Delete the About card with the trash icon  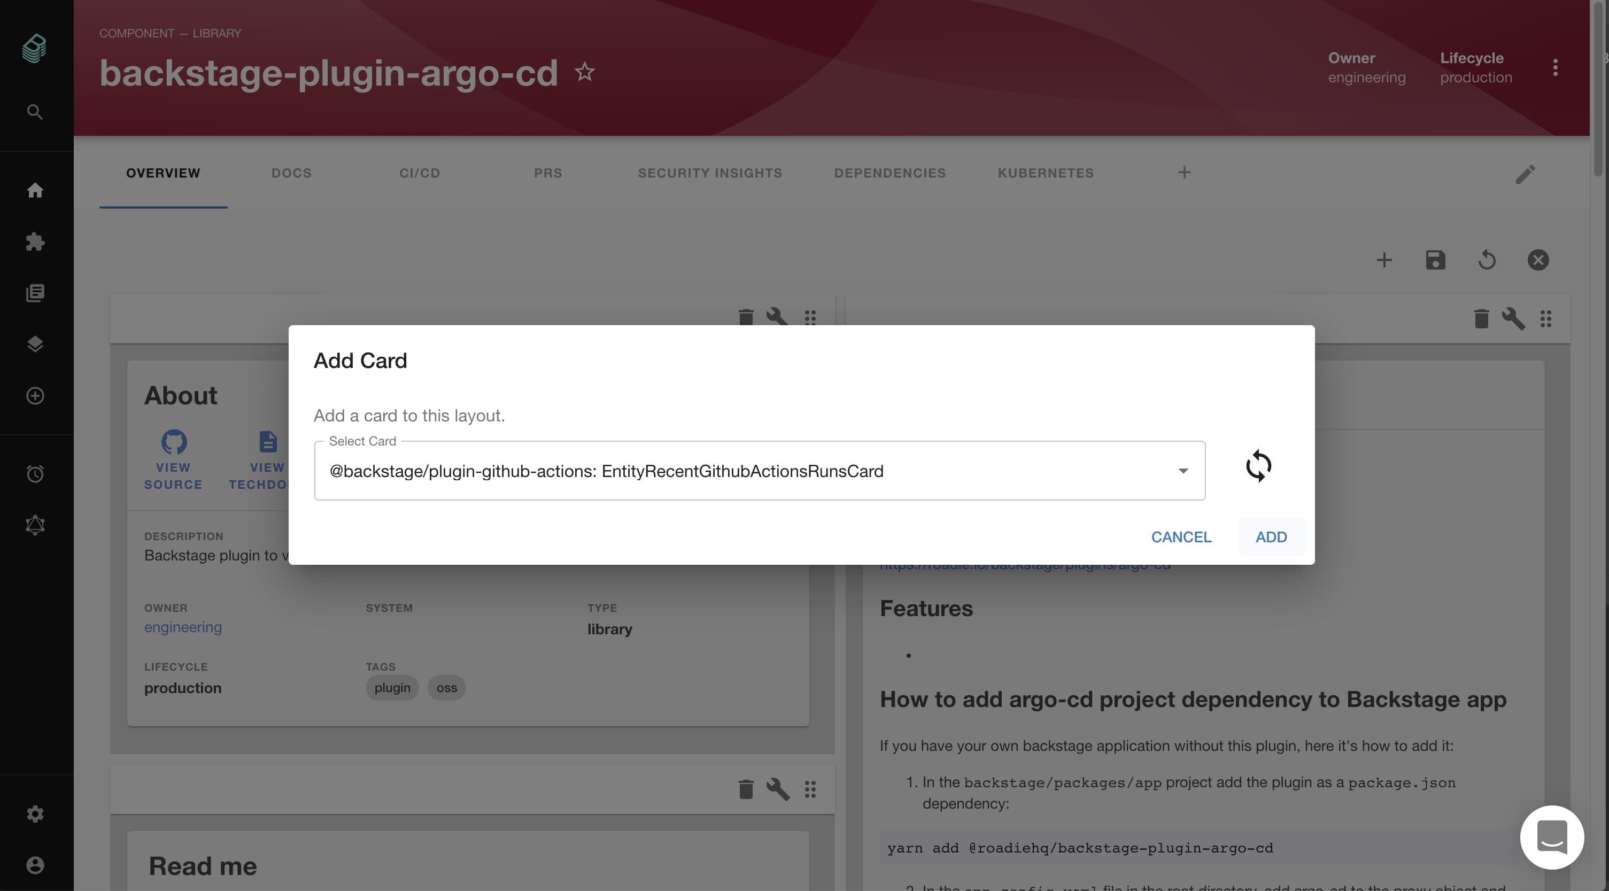point(745,317)
